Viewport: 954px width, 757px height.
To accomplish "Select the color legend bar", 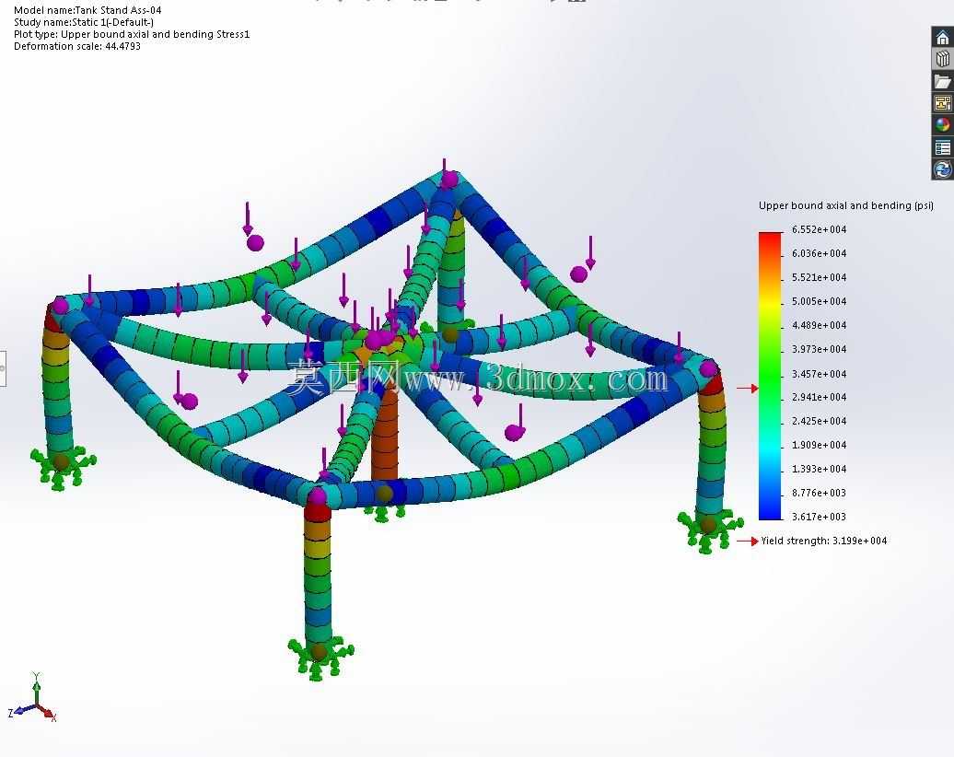I will [770, 376].
